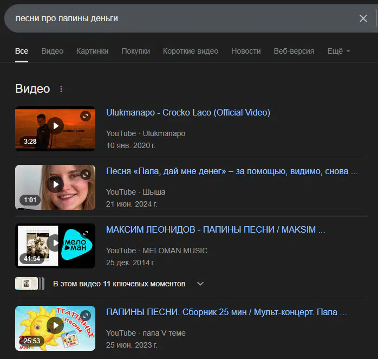
Task: Open the three-dot menu beside Видео heading
Action: tap(61, 89)
